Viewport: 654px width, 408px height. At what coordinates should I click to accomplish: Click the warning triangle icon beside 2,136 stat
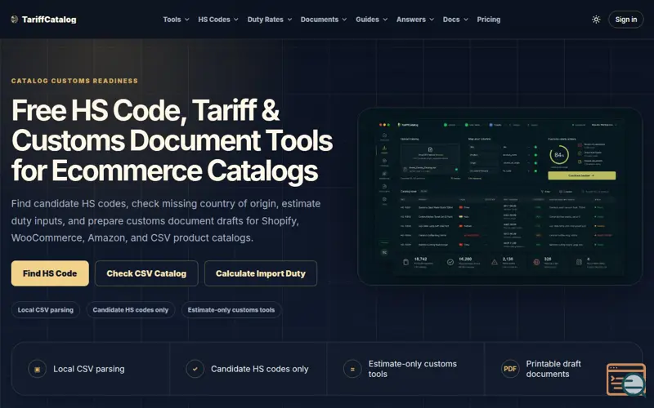click(x=495, y=262)
